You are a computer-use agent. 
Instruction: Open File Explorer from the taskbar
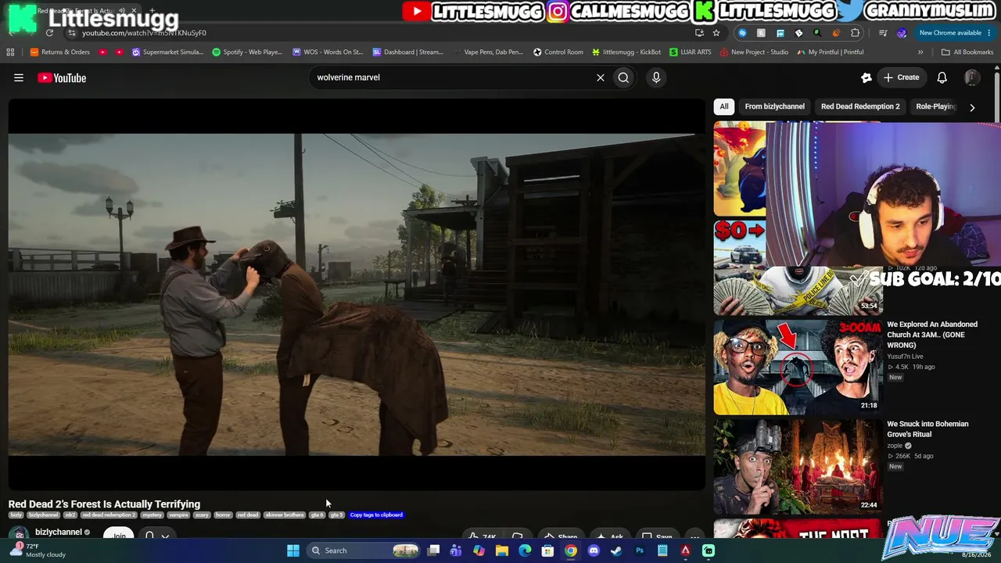click(502, 550)
